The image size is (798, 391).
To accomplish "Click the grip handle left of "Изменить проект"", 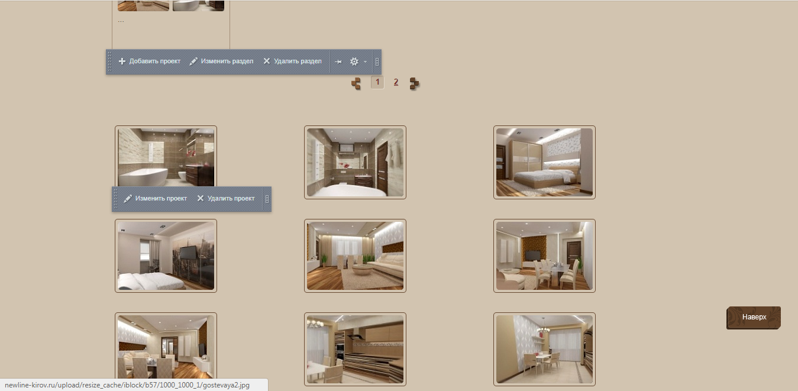I will tap(115, 199).
